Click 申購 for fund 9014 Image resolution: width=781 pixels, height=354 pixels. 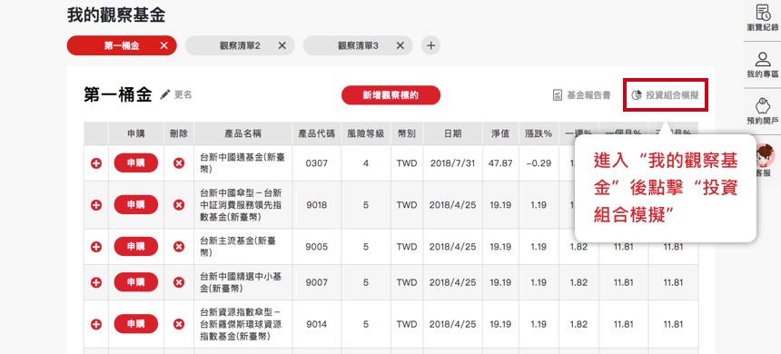point(136,324)
